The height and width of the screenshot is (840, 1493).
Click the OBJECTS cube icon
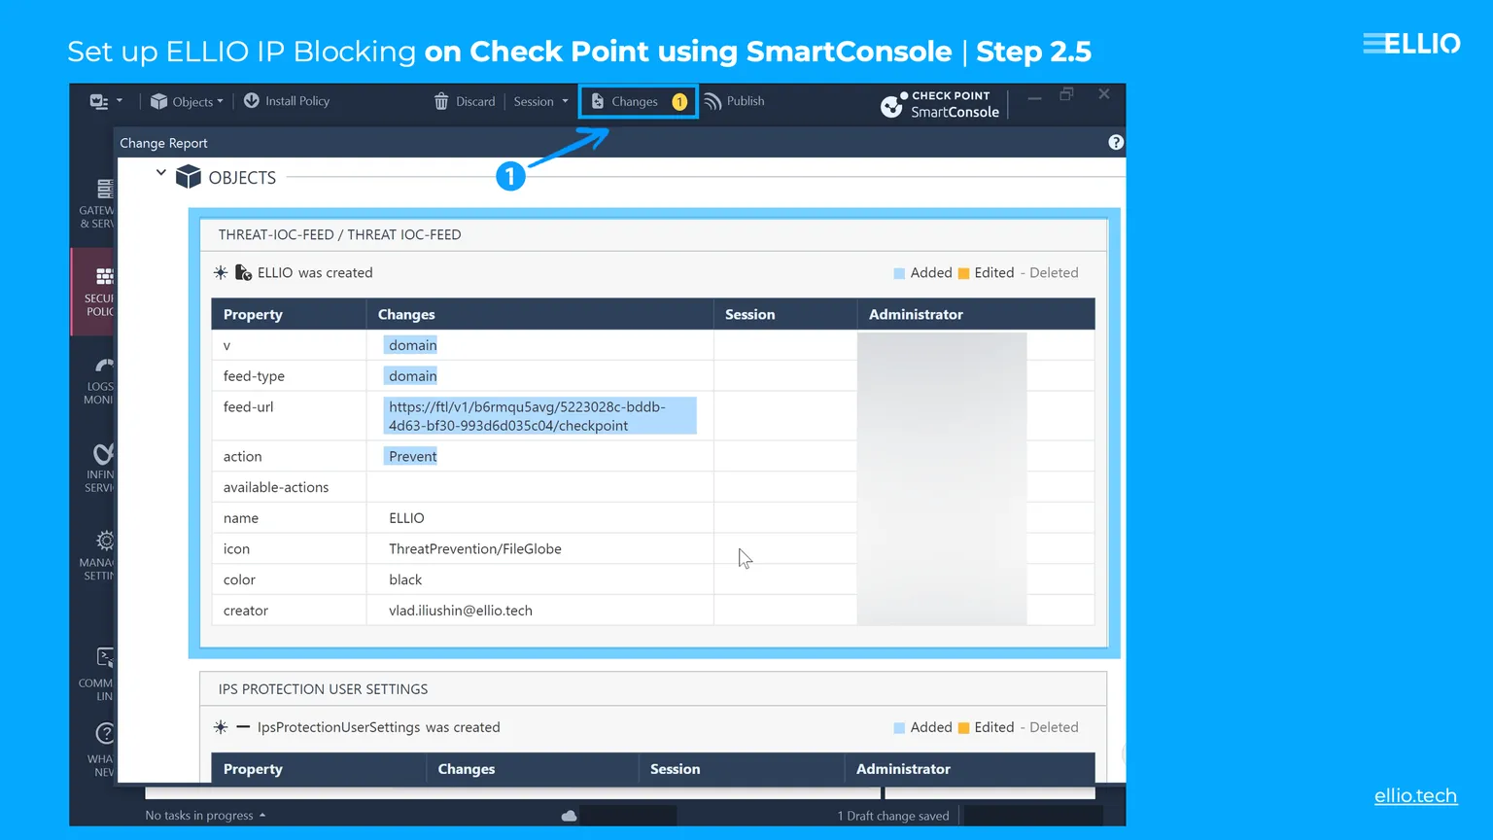pos(189,177)
